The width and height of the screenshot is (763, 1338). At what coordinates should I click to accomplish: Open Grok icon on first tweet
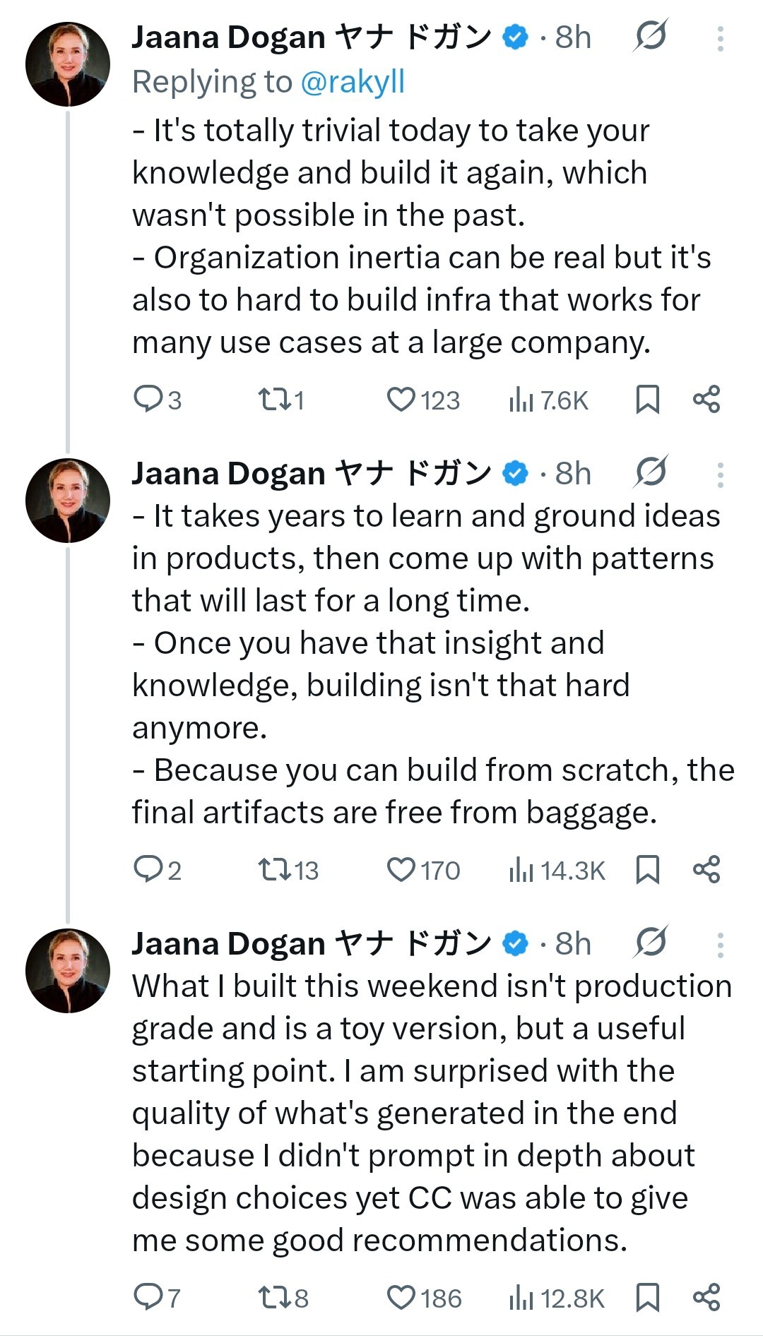[649, 36]
